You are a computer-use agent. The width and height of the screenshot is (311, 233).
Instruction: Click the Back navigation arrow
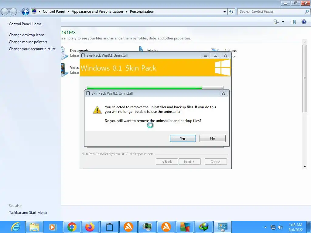tap(5, 12)
